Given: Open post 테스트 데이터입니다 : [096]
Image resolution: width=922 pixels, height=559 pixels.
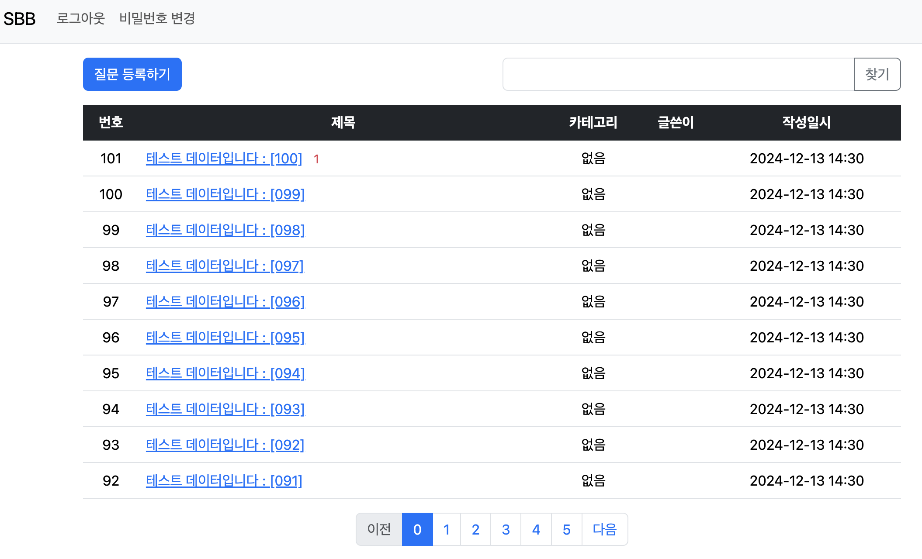Looking at the screenshot, I should [x=225, y=302].
